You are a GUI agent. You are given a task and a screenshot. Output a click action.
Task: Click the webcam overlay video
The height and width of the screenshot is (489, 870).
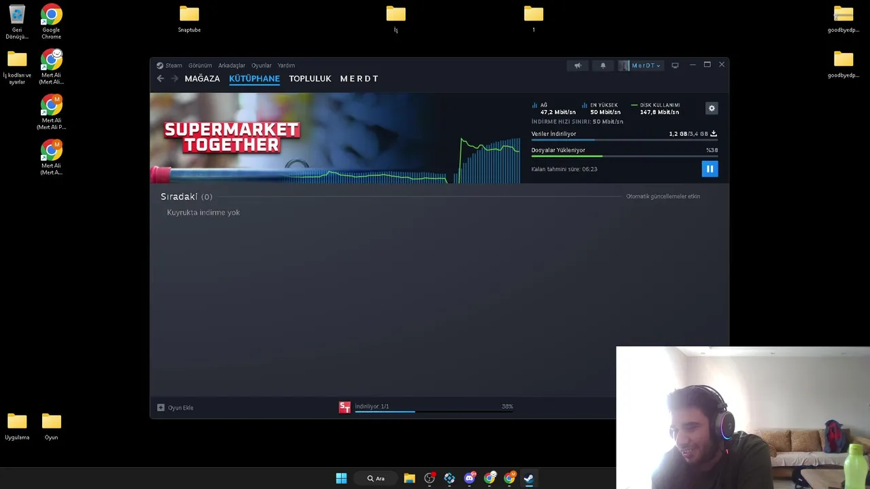click(x=743, y=418)
